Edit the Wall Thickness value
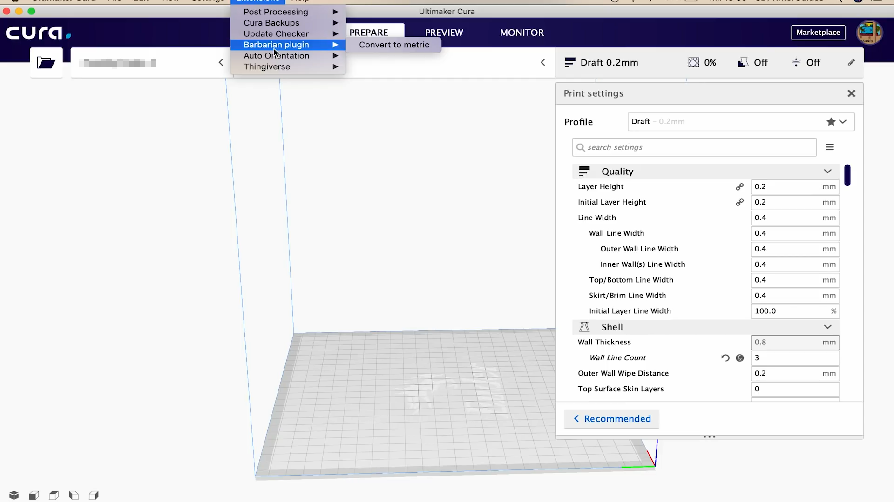This screenshot has width=894, height=502. point(795,343)
